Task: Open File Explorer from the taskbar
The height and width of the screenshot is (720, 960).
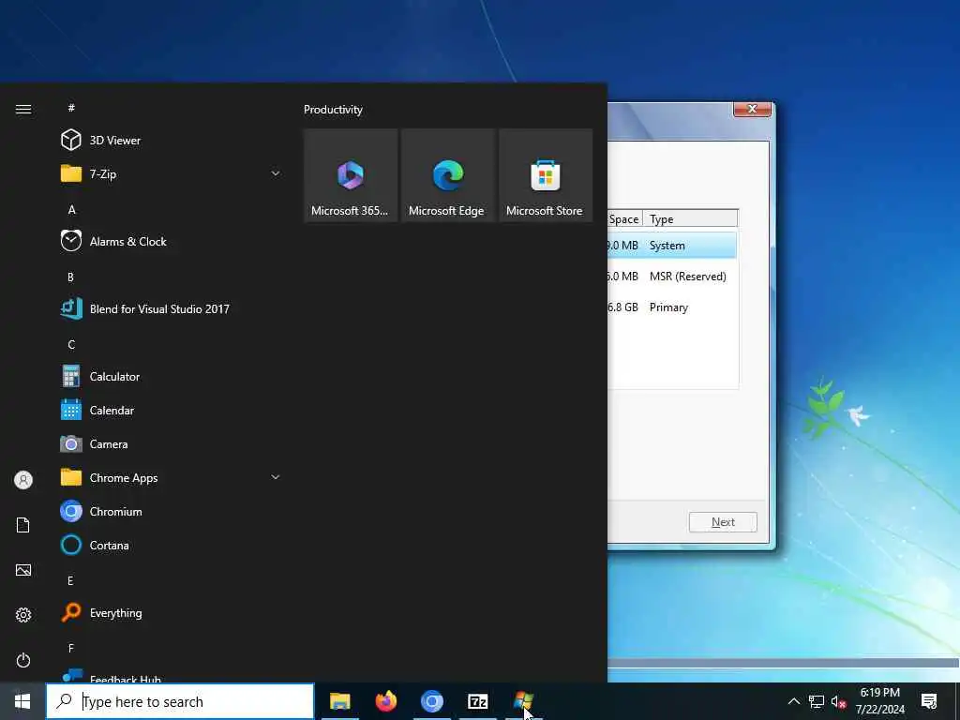Action: (x=339, y=701)
